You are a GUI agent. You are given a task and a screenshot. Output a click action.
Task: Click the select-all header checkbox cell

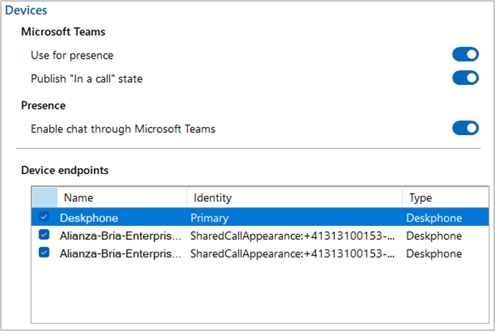pos(45,197)
